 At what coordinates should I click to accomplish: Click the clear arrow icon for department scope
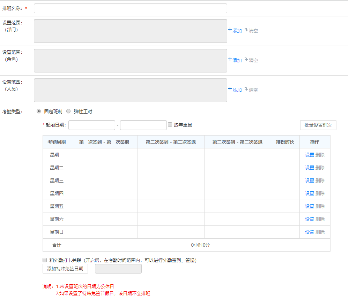click(x=246, y=30)
